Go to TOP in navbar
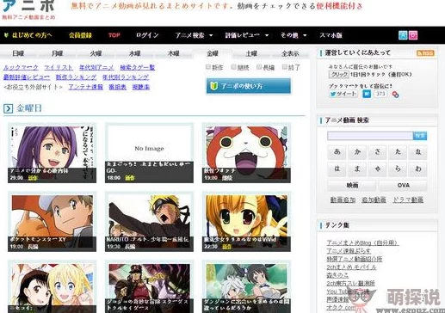445x313 pixels. 114,35
